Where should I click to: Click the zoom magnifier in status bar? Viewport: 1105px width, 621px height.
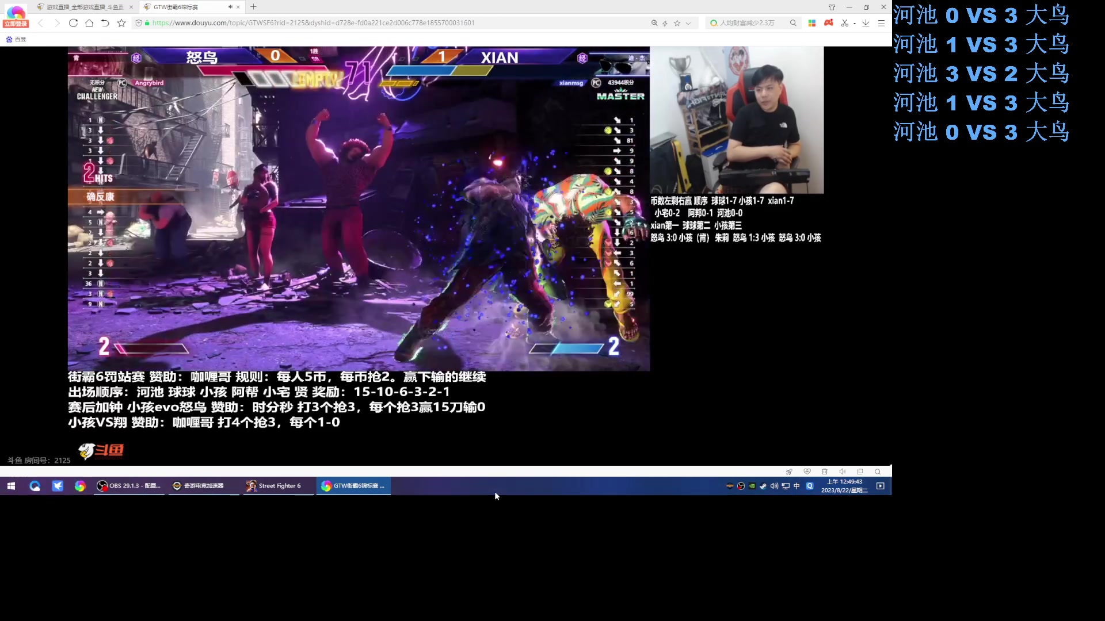click(878, 471)
